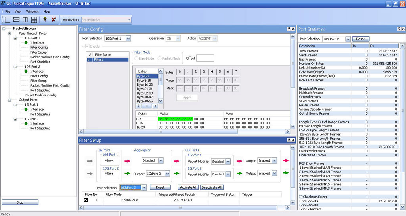
Task: Click the yellow help question mark icon
Action: point(45,19)
